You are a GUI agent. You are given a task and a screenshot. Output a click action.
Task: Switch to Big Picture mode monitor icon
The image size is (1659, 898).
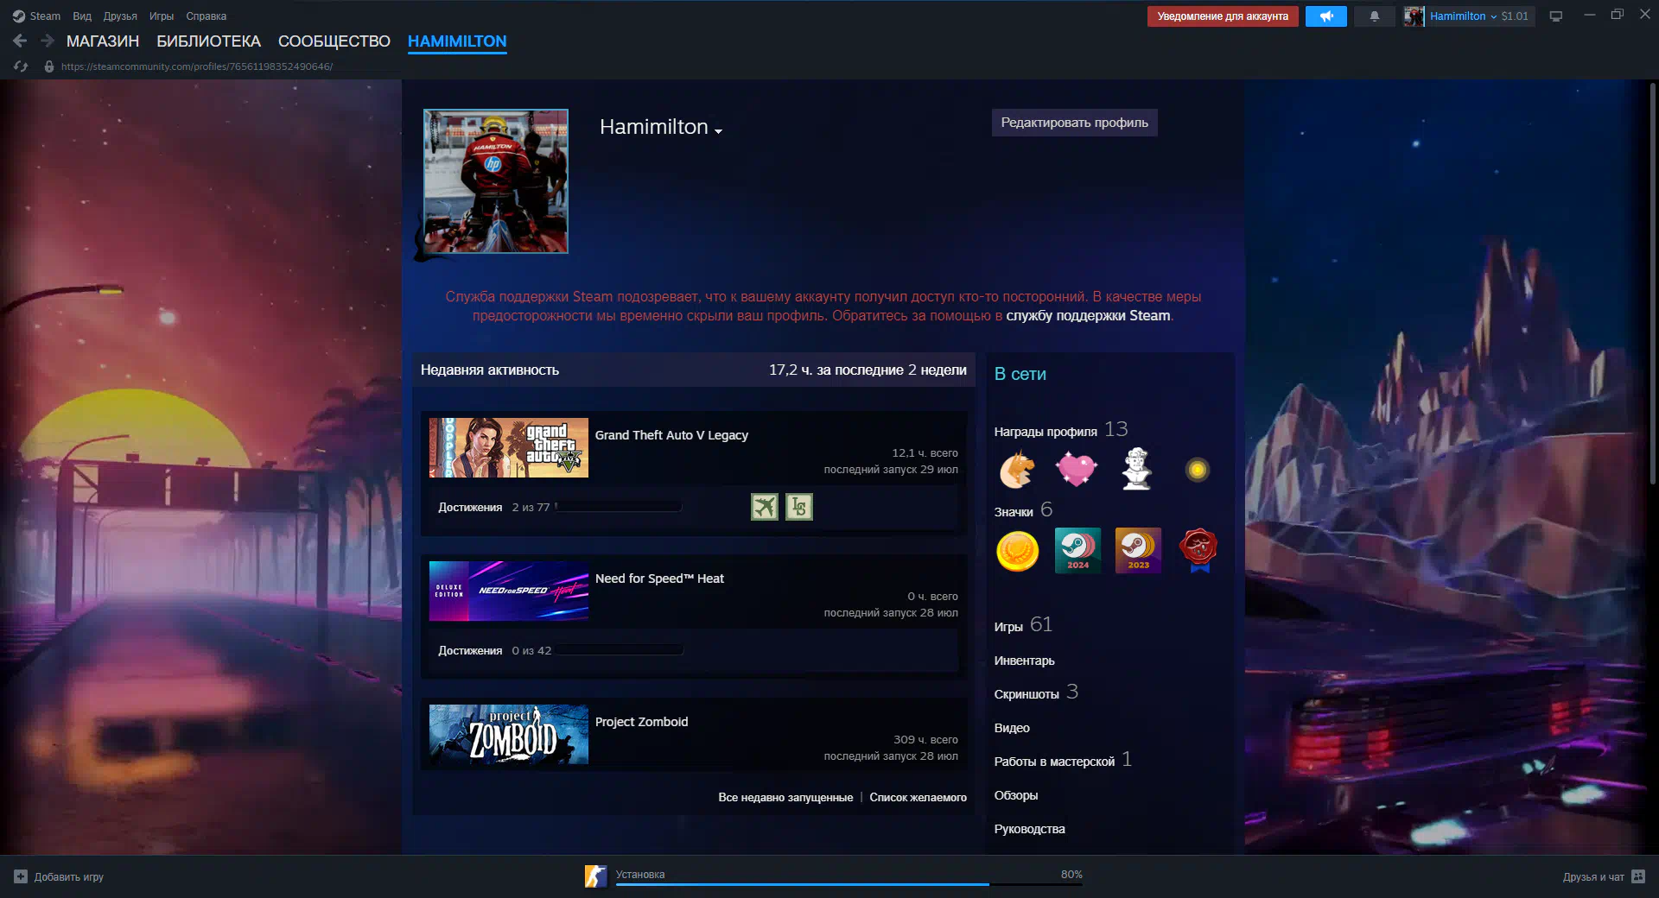[1555, 16]
